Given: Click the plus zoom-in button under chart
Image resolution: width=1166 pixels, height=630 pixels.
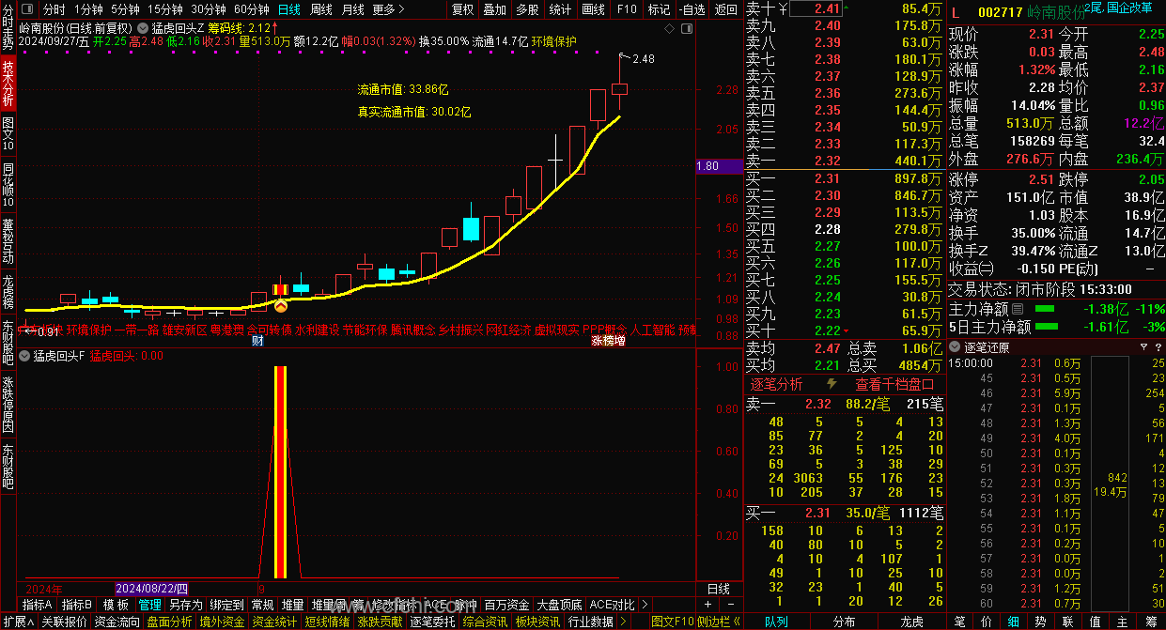Looking at the screenshot, I should [708, 604].
